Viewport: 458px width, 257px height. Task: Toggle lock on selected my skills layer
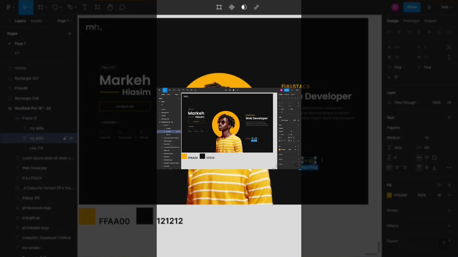pos(65,138)
